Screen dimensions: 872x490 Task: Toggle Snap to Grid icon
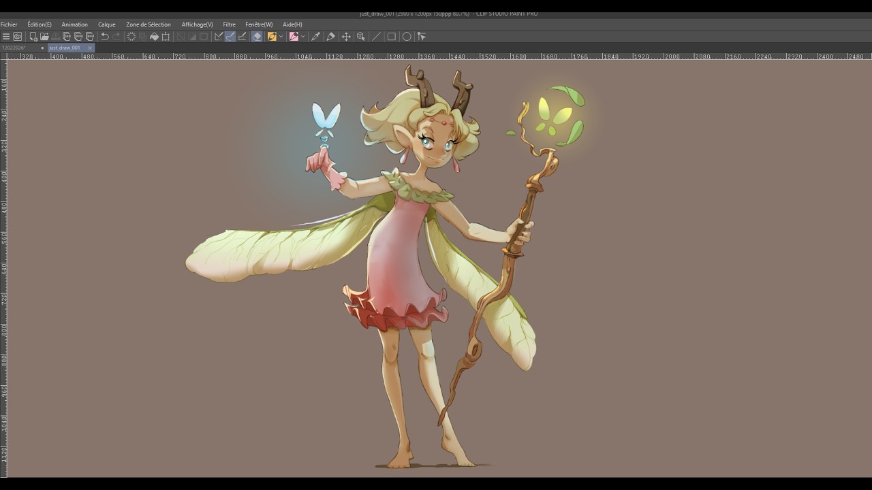coord(242,37)
